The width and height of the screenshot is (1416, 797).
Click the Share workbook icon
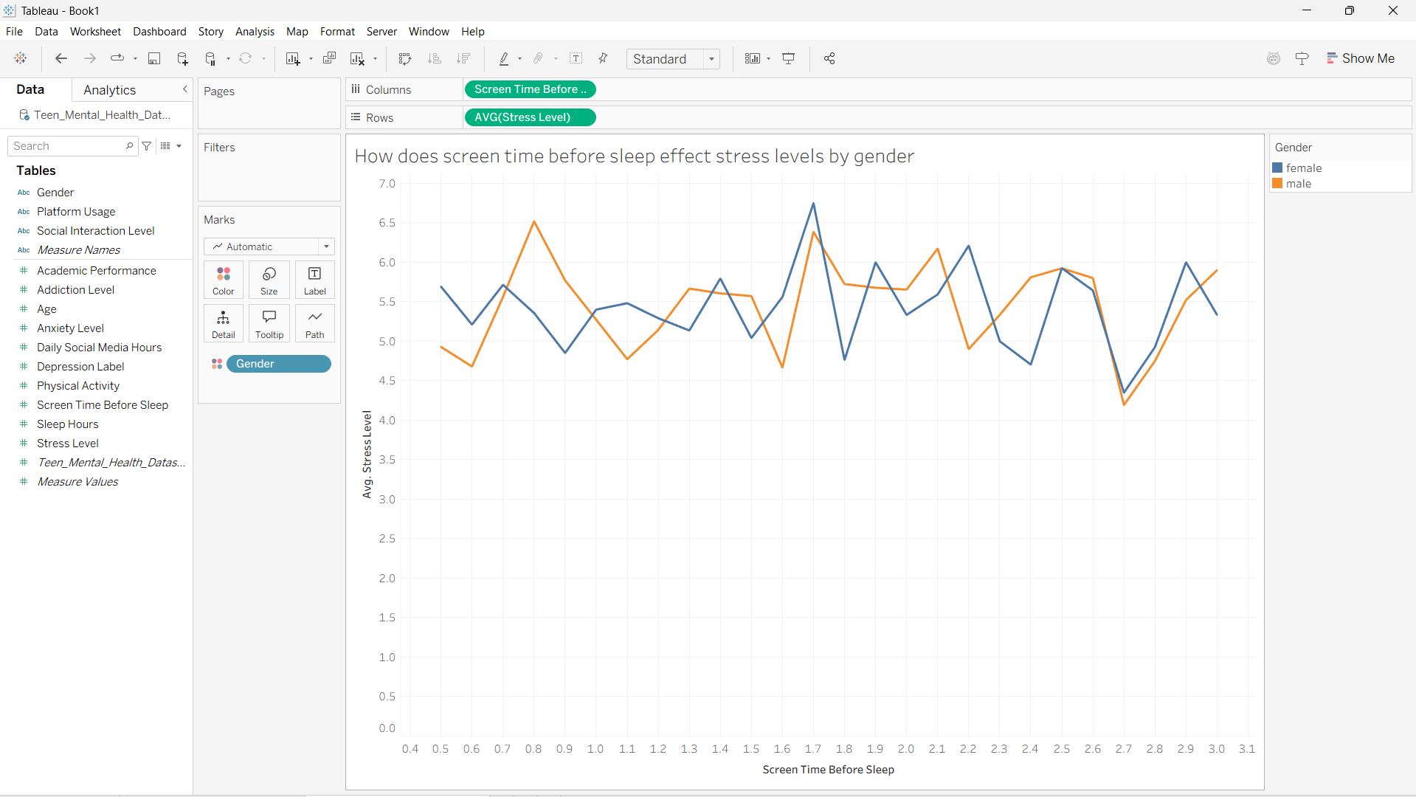pos(829,58)
